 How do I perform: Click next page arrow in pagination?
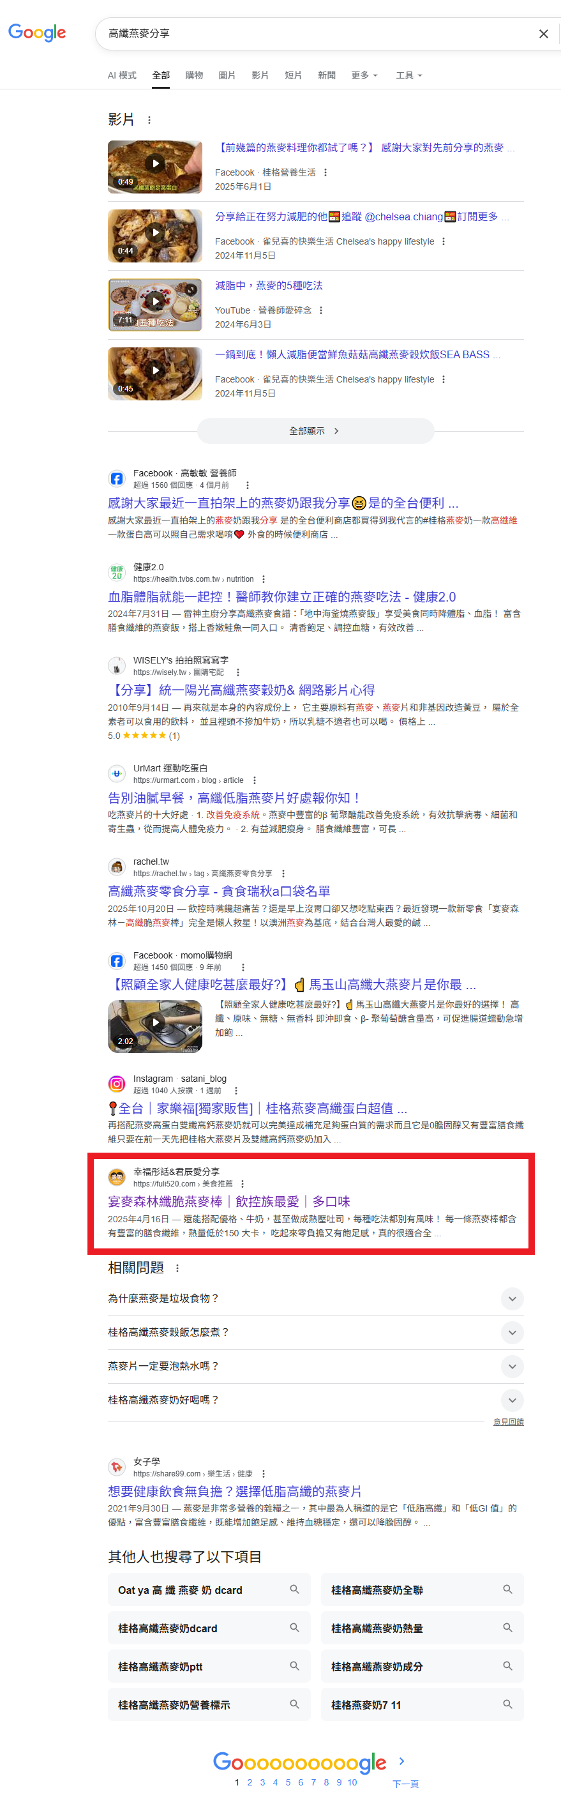click(401, 1761)
